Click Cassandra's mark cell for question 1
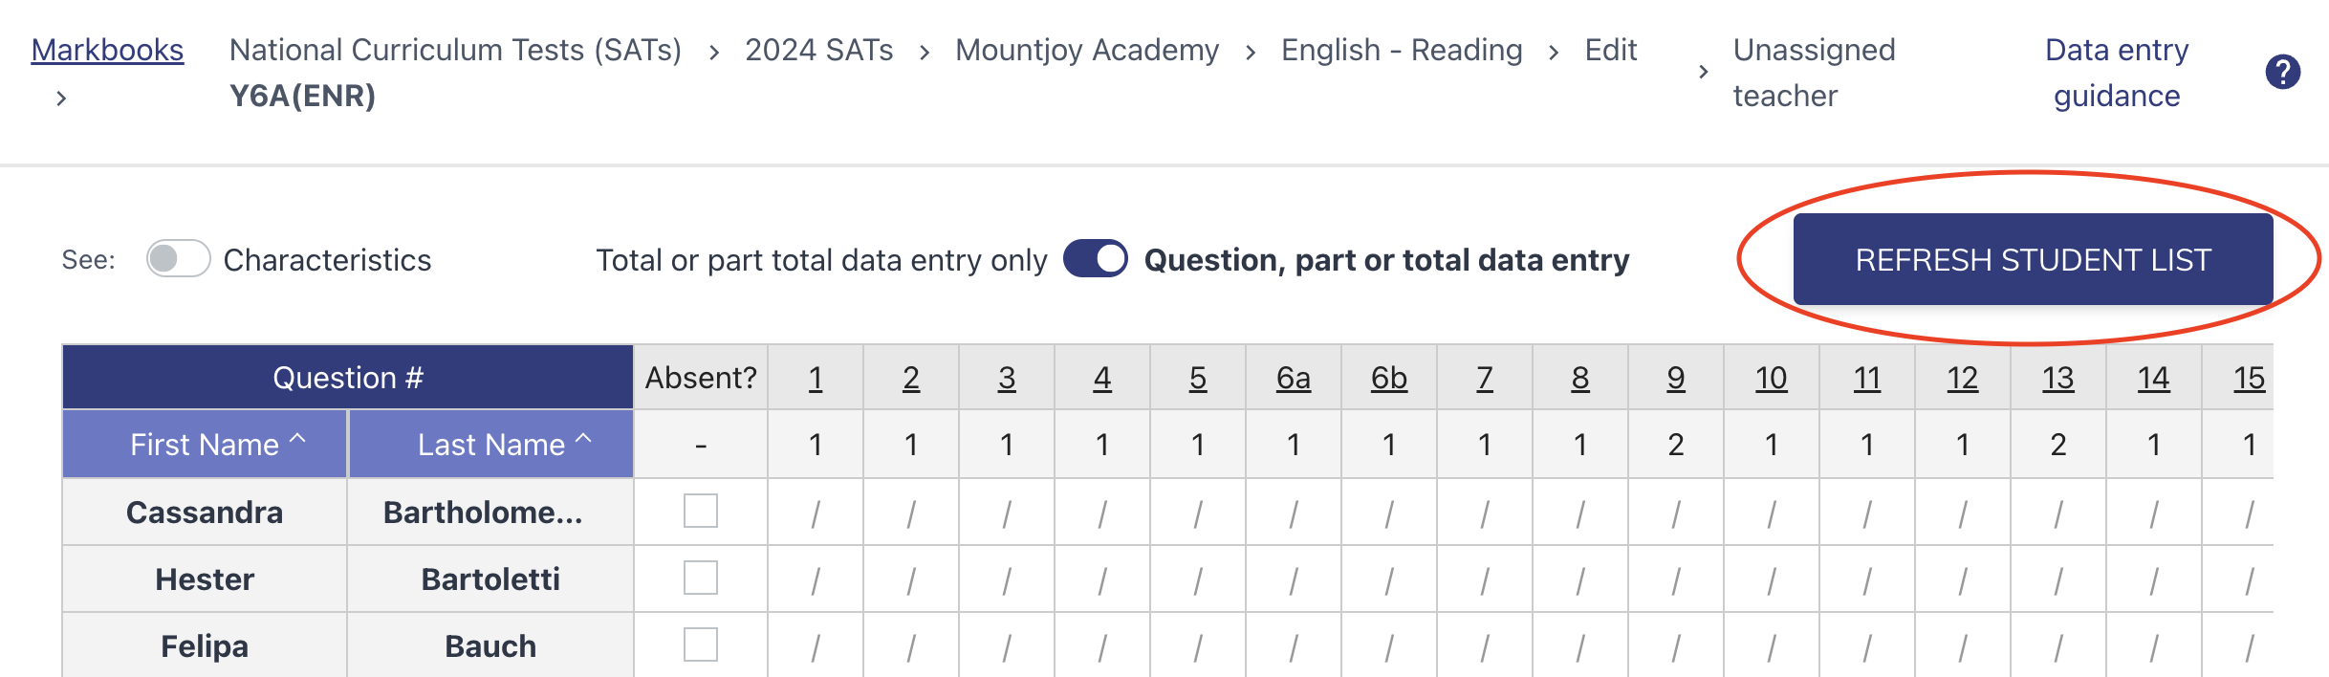Viewport: 2329px width, 677px height. tap(816, 513)
